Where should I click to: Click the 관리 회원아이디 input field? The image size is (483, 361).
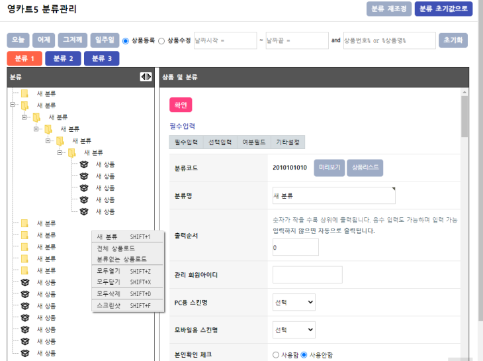coord(308,275)
